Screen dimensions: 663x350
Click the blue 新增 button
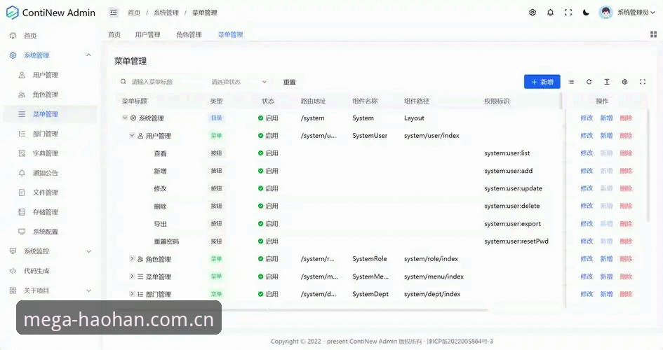[x=542, y=82]
